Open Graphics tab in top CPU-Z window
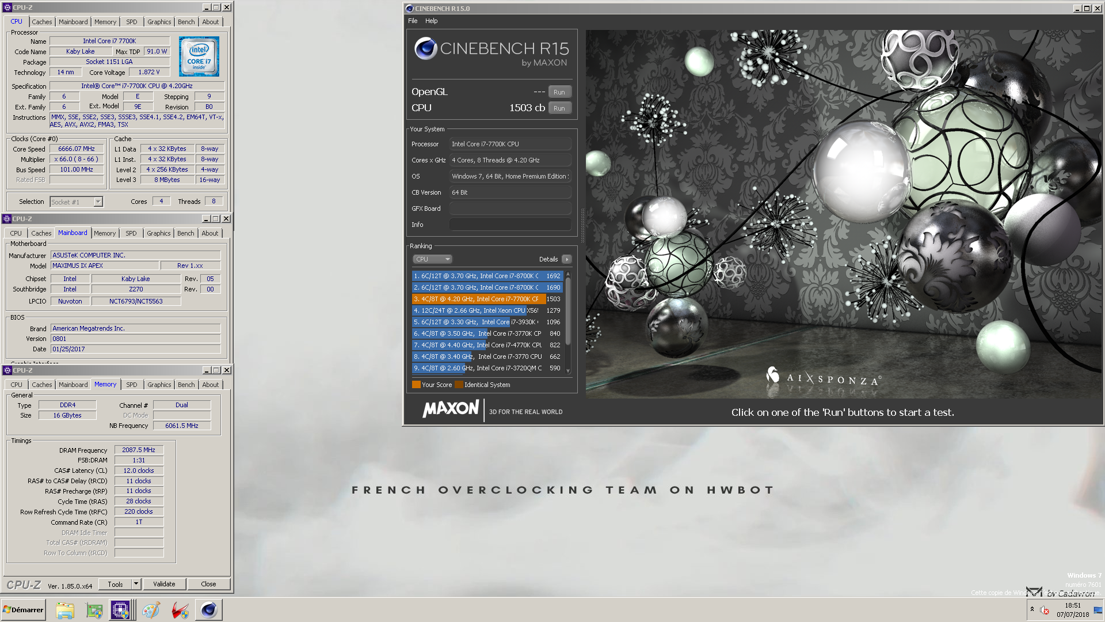 pos(159,22)
